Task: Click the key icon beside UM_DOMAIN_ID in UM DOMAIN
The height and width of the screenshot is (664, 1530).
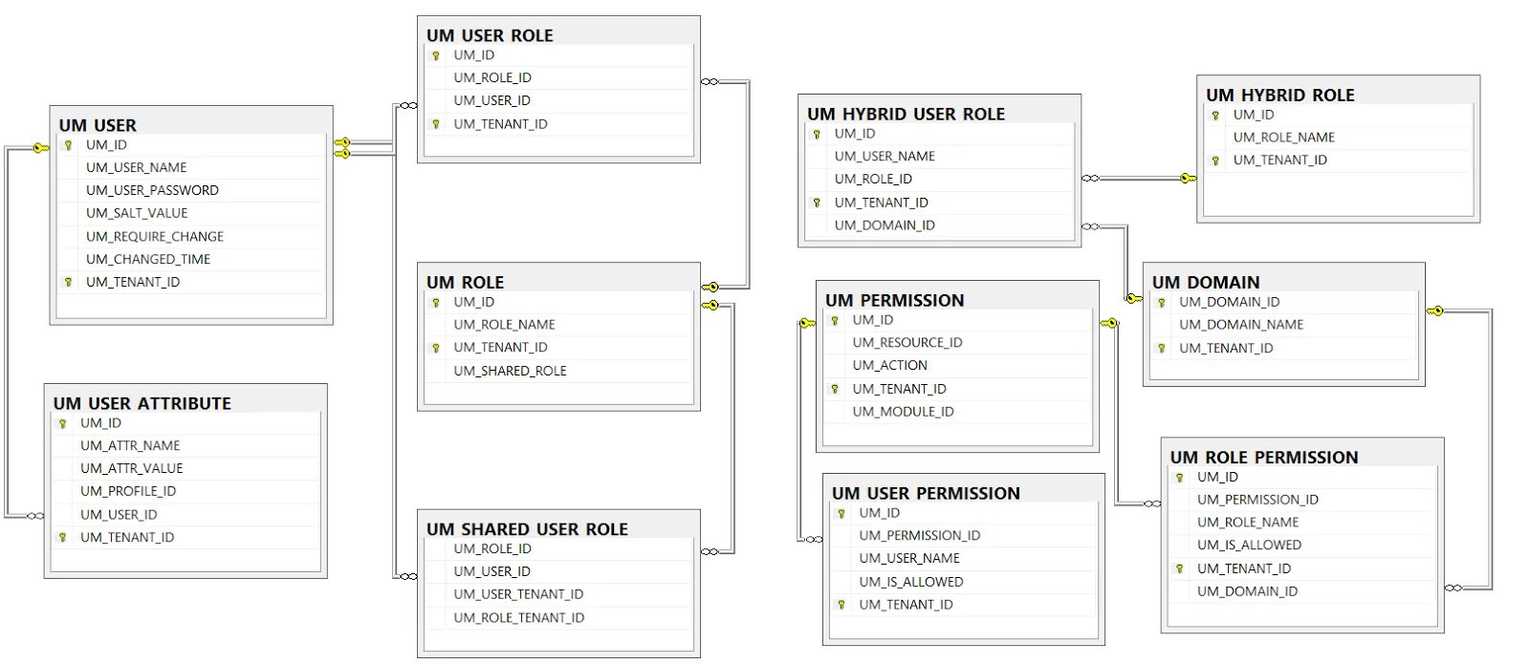Action: pos(1161,303)
